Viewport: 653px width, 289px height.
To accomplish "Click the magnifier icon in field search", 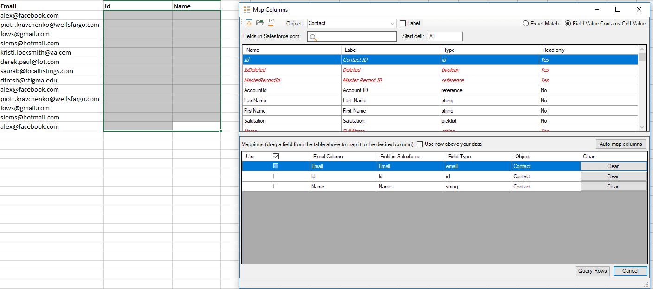I will [x=313, y=38].
